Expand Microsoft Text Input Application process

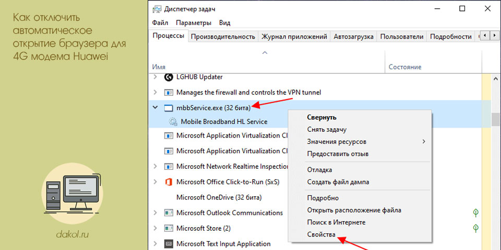[x=156, y=244]
